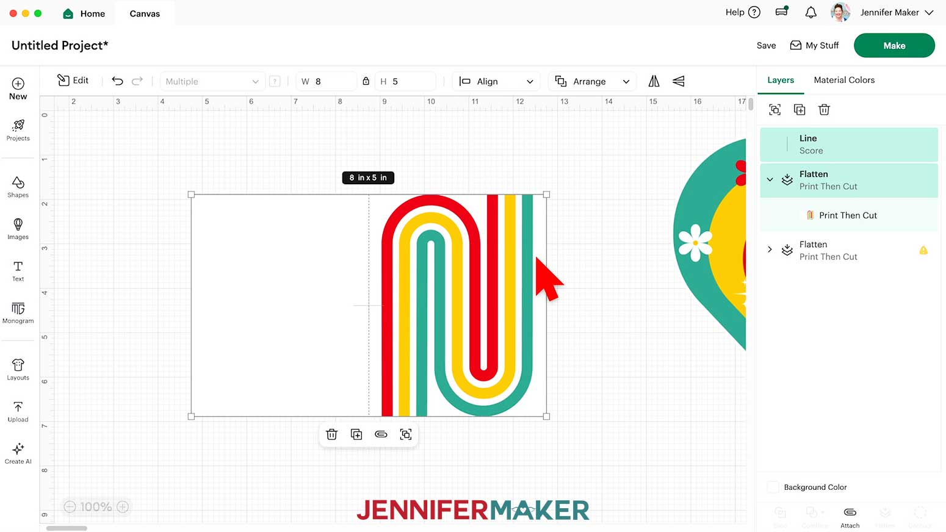Open the Jennifer Maker account menu

[x=897, y=12]
